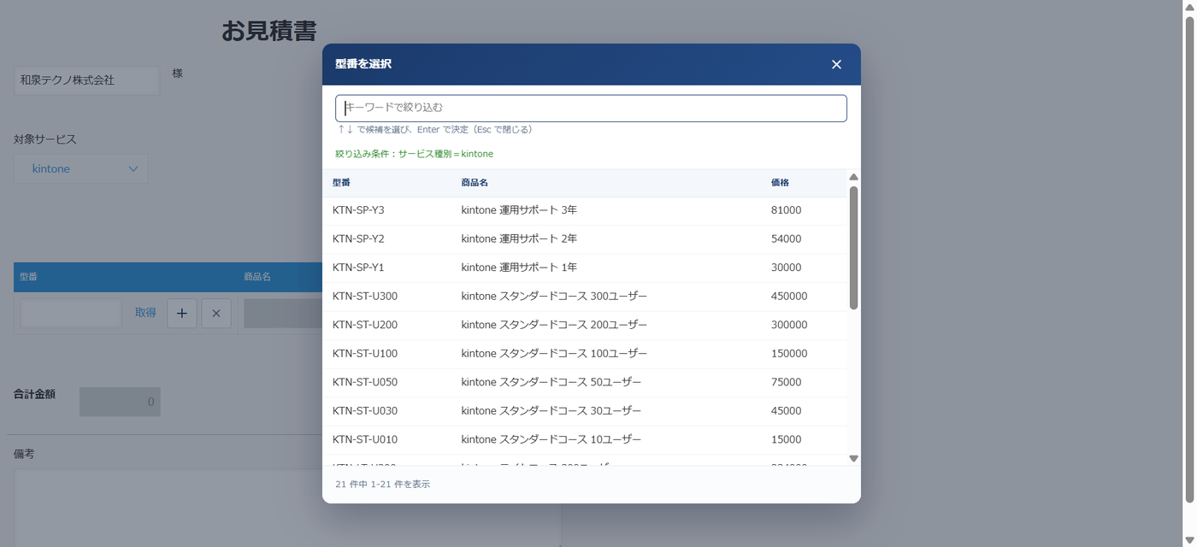1197x547 pixels.
Task: Click the 合計金額 total field
Action: pyautogui.click(x=120, y=402)
